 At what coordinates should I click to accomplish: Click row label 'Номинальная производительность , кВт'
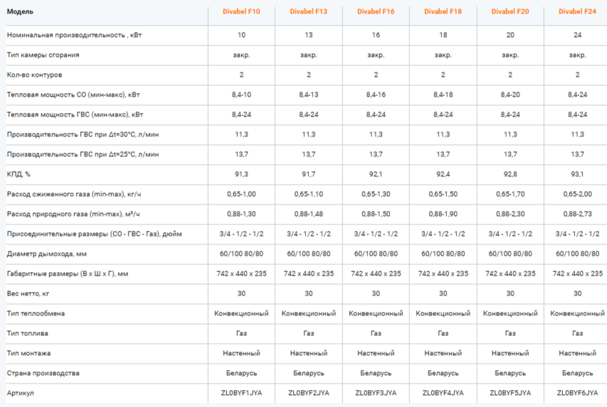tap(74, 36)
